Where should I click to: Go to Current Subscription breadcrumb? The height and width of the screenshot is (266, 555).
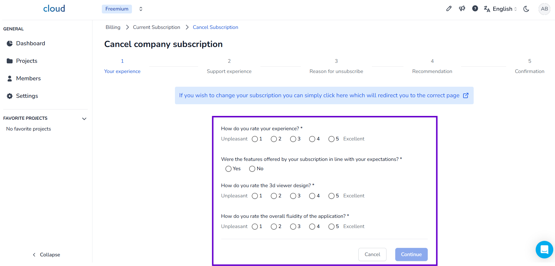(157, 27)
